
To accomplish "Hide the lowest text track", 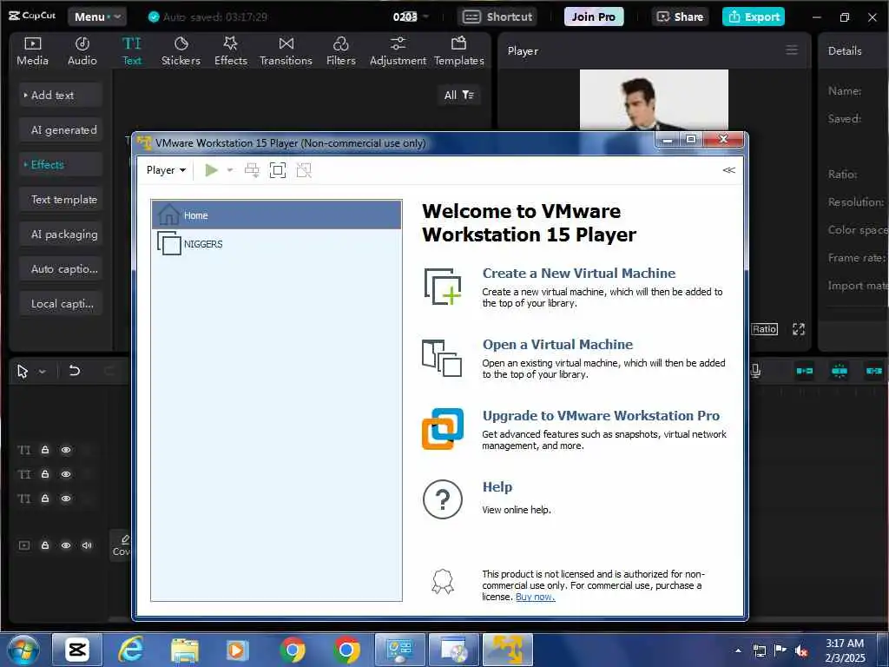I will pyautogui.click(x=66, y=499).
